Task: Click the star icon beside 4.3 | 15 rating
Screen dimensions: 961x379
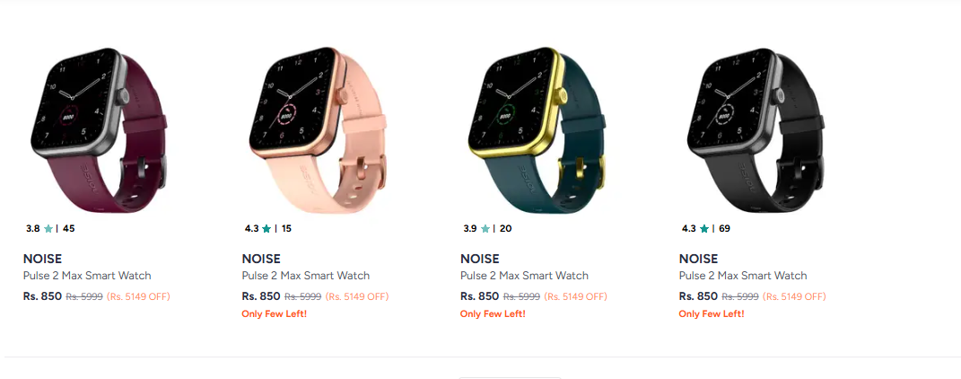Action: click(266, 229)
